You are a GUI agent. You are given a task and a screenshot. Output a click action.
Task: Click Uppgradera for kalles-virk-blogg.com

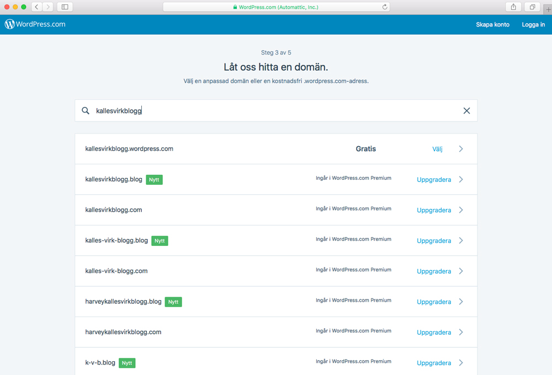tap(434, 271)
